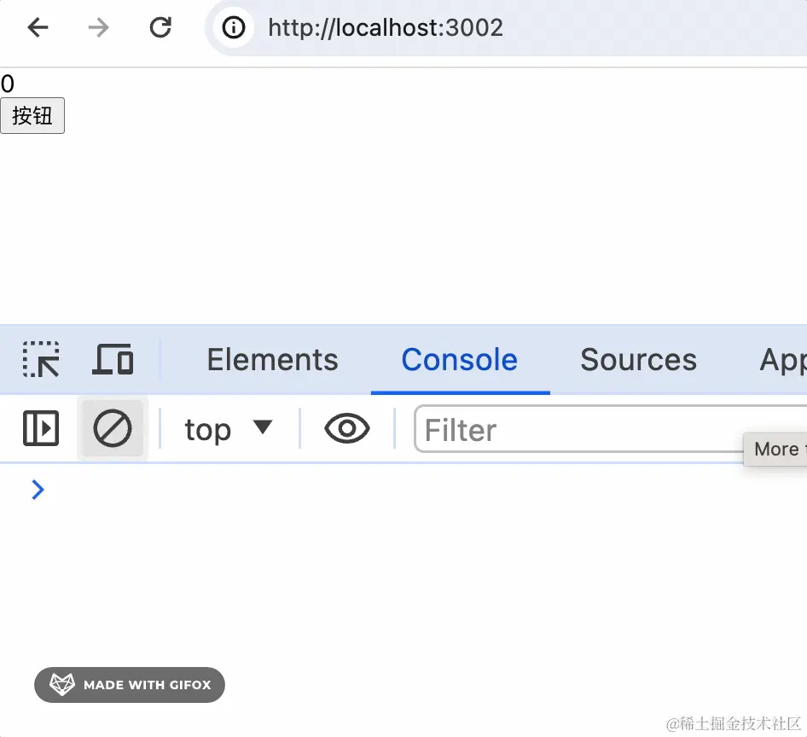Show the console sidebar panel
The image size is (807, 737).
[41, 428]
